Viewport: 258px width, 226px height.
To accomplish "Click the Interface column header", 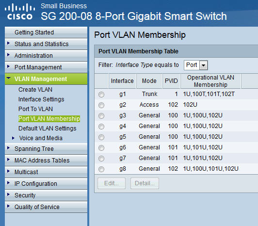I will tap(122, 81).
